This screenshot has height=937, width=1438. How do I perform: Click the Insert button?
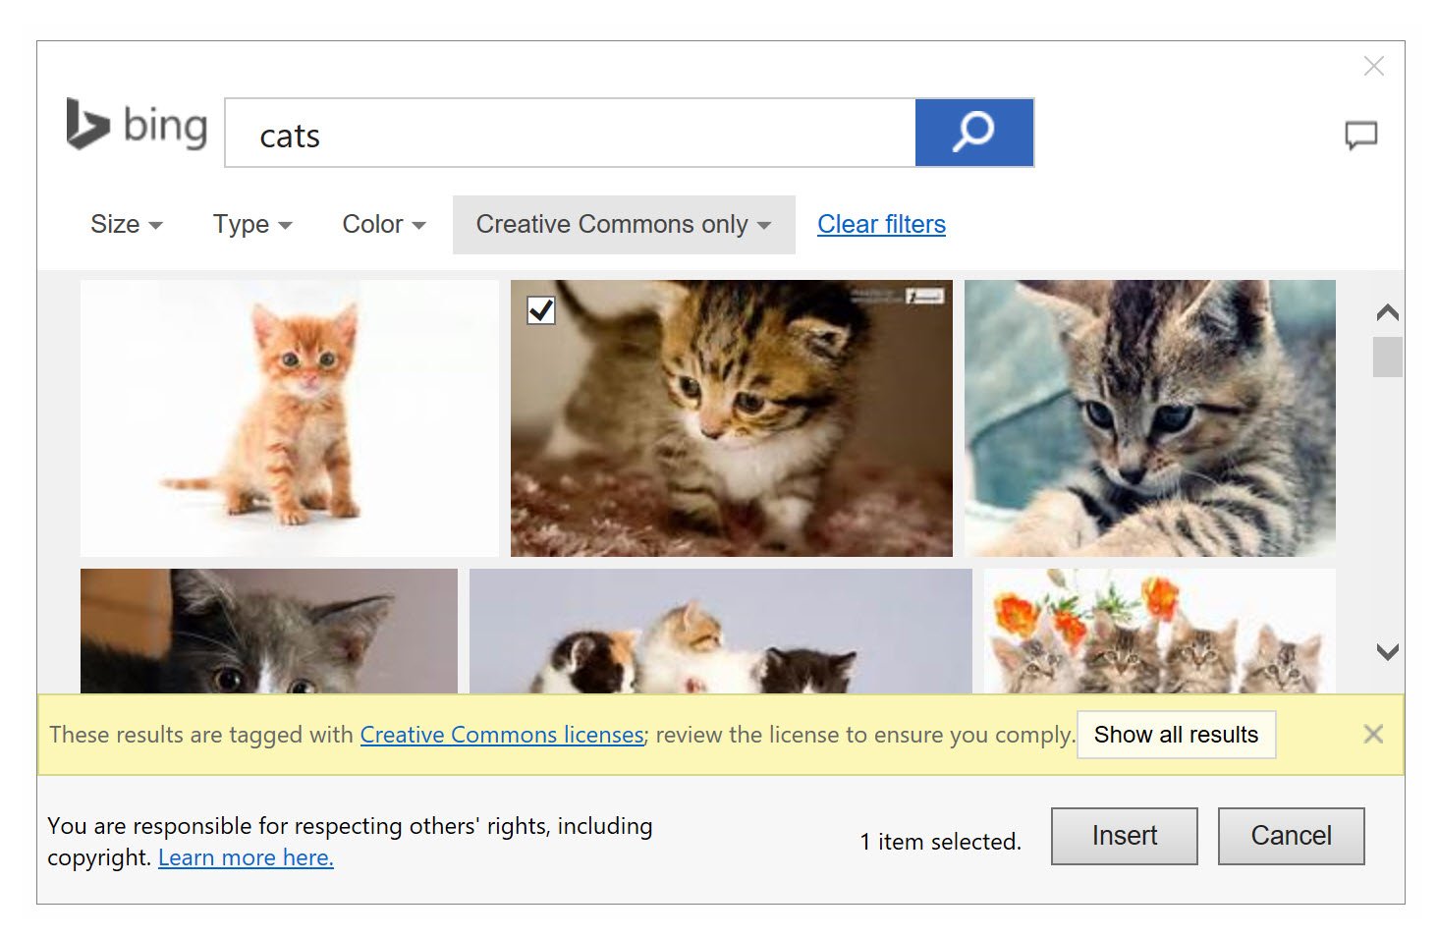pyautogui.click(x=1125, y=836)
